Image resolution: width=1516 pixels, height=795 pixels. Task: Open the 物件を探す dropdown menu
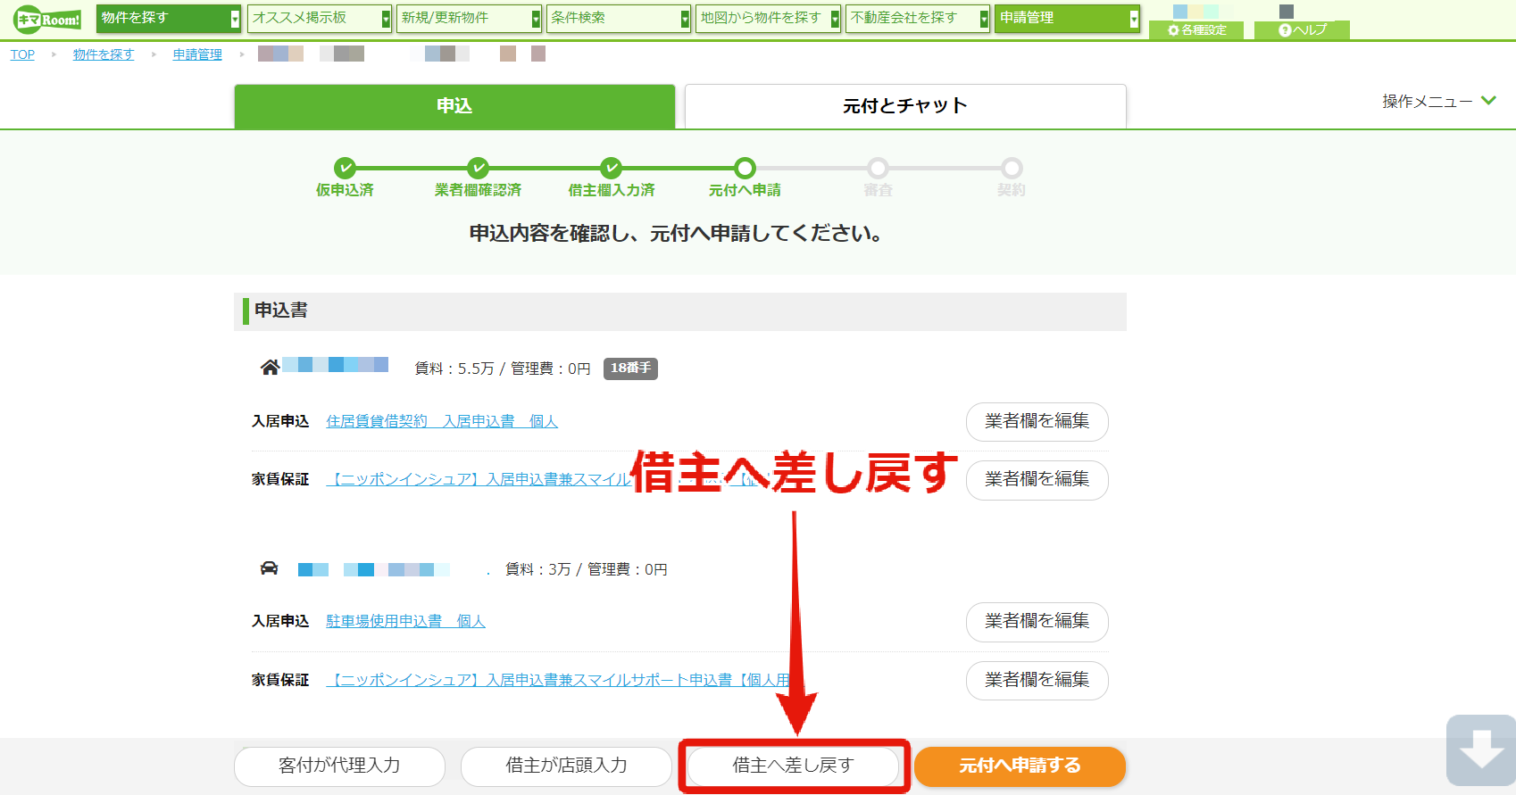pos(169,18)
